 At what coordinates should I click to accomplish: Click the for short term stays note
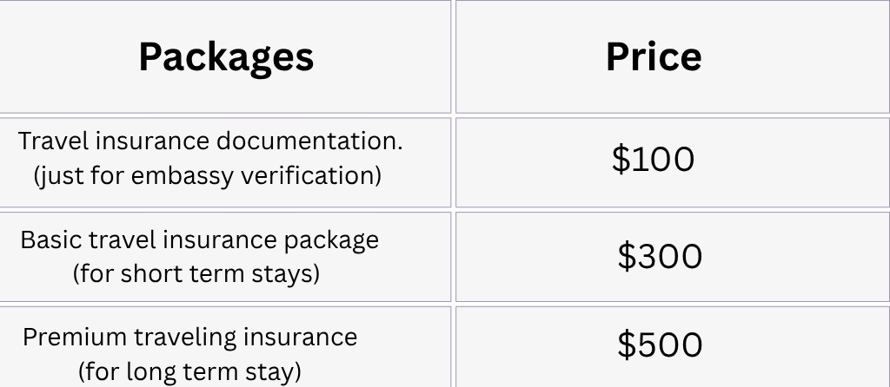tap(196, 273)
